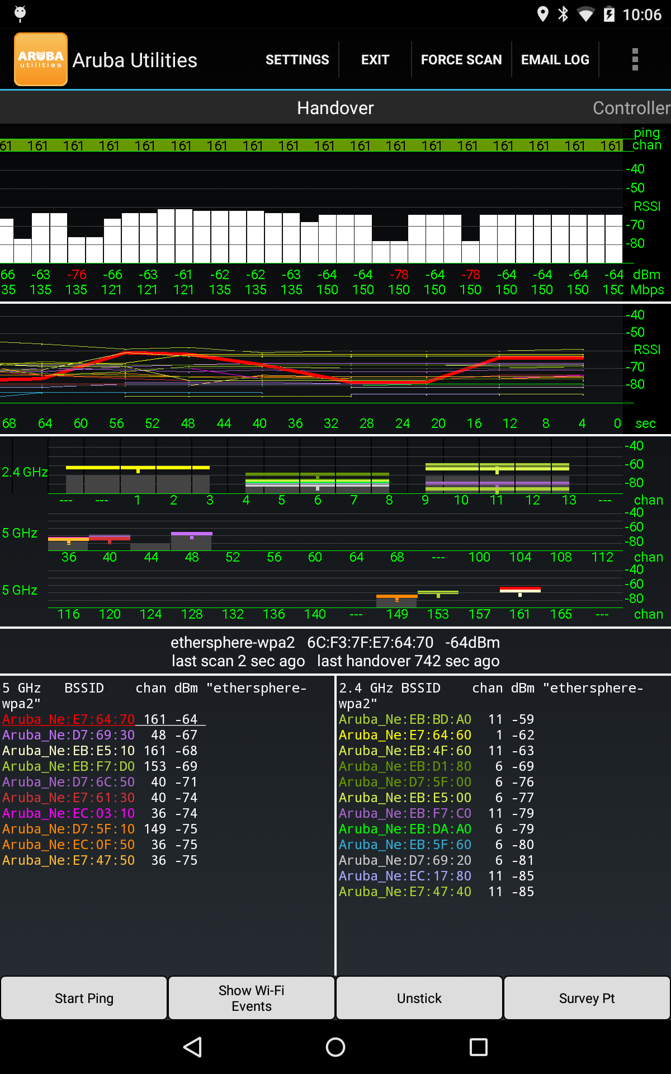
Task: Select 2.4 GHz BSSID Aruba_Ne:E7:64:60
Action: coord(437,734)
